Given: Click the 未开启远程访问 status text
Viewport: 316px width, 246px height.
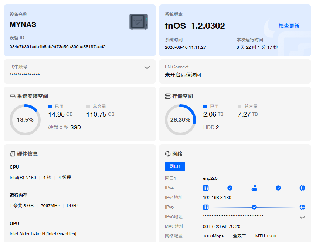Looking at the screenshot, I should pos(183,75).
